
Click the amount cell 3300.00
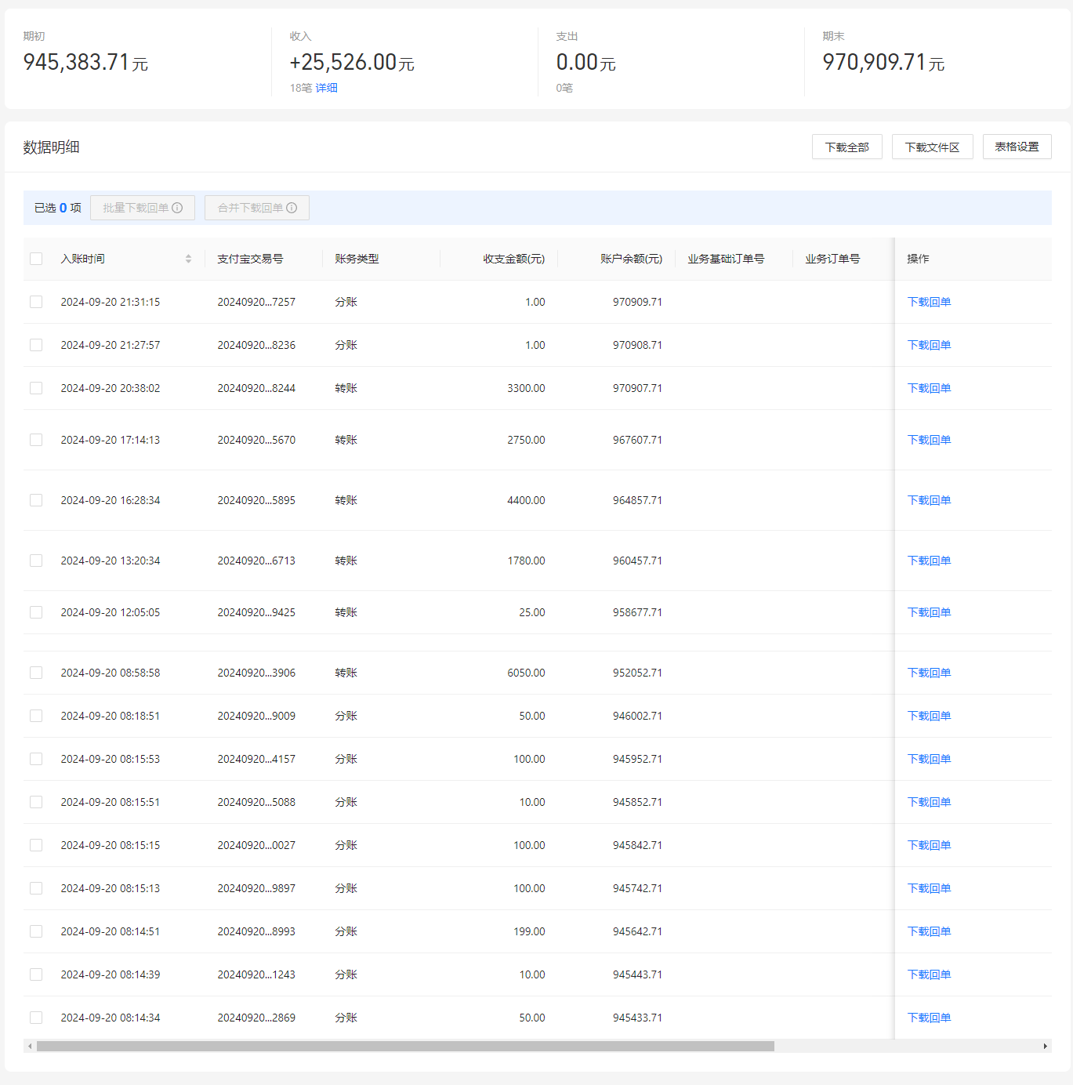point(526,388)
